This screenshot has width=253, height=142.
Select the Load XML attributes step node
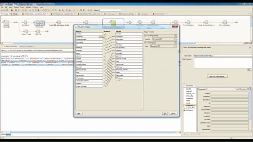[x=59, y=22]
